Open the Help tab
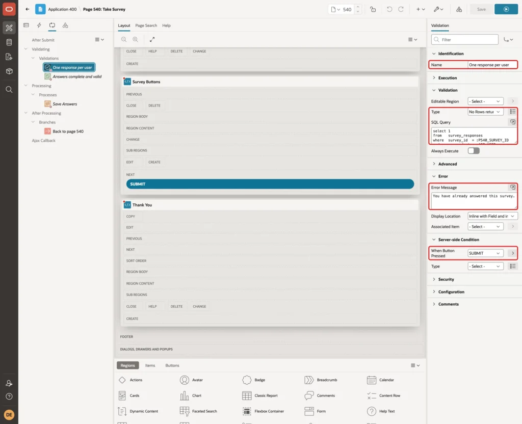Screen dimensions: 522x424 pyautogui.click(x=166, y=25)
